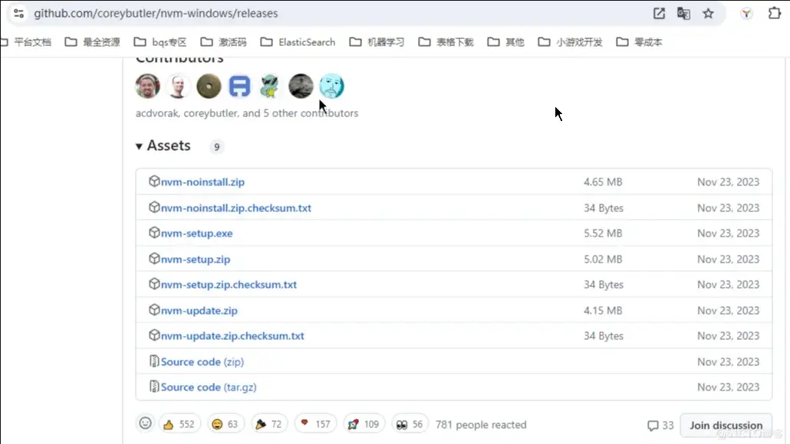Image resolution: width=790 pixels, height=444 pixels.
Task: Toggle the laugh reaction 63
Action: [225, 424]
